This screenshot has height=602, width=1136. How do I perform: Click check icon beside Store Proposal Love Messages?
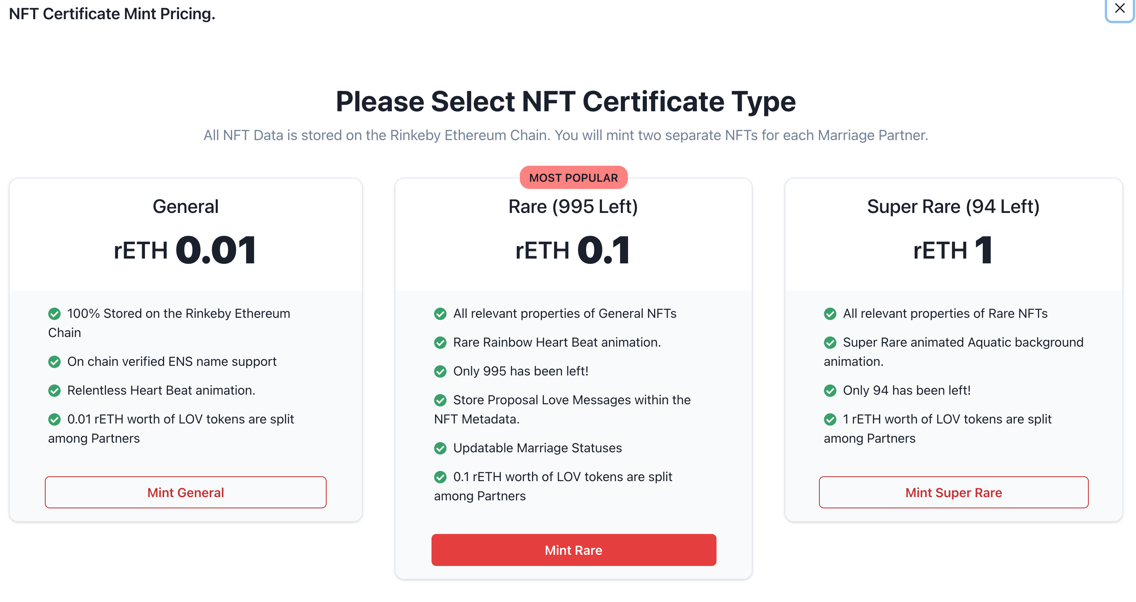[440, 400]
